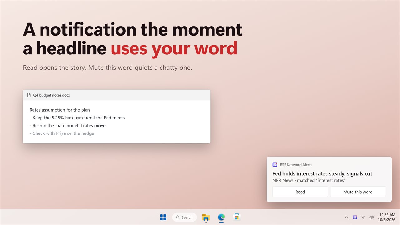This screenshot has width=400, height=225.
Task: Click the headline Fed holds interest rates steady
Action: [322, 174]
